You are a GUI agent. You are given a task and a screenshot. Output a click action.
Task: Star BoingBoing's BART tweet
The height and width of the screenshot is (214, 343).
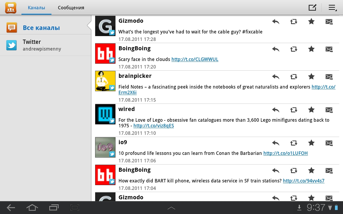pyautogui.click(x=311, y=170)
